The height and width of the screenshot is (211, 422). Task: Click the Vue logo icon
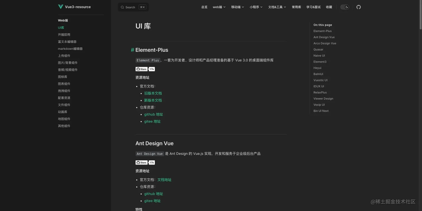click(61, 7)
